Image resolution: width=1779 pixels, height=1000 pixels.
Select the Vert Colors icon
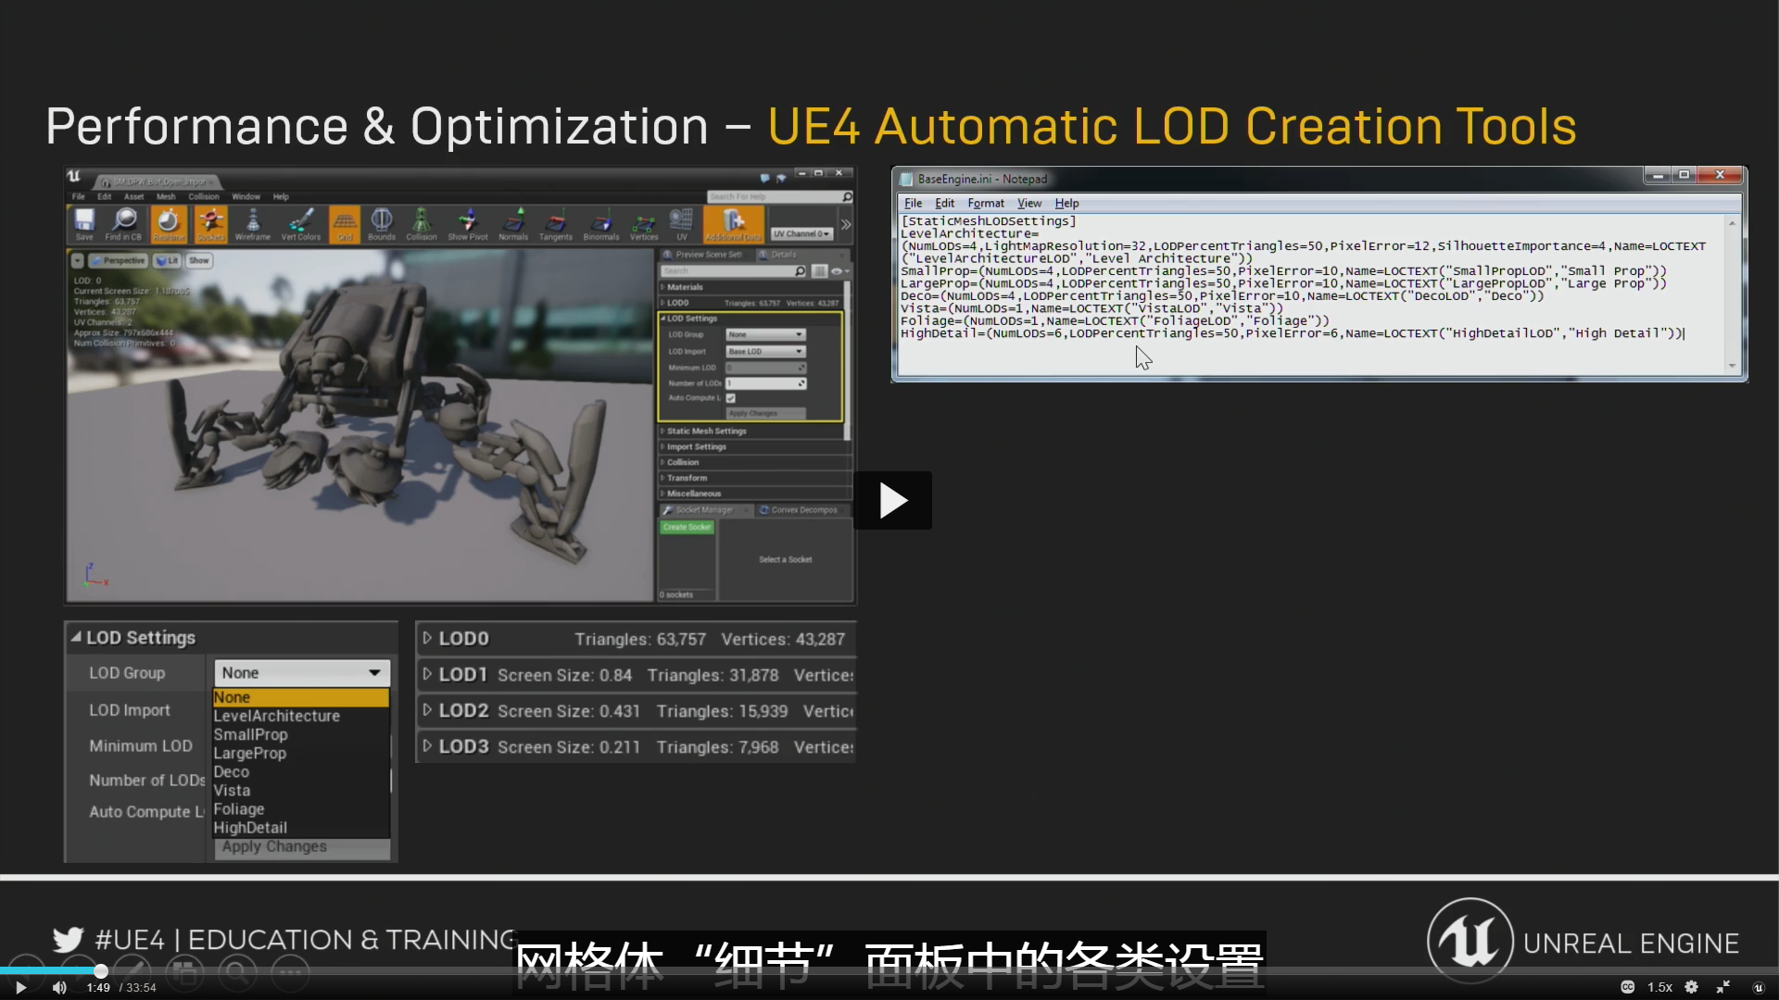300,224
